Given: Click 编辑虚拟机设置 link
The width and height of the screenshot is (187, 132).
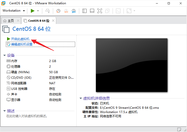Looking at the screenshot, I should (x=22, y=44).
